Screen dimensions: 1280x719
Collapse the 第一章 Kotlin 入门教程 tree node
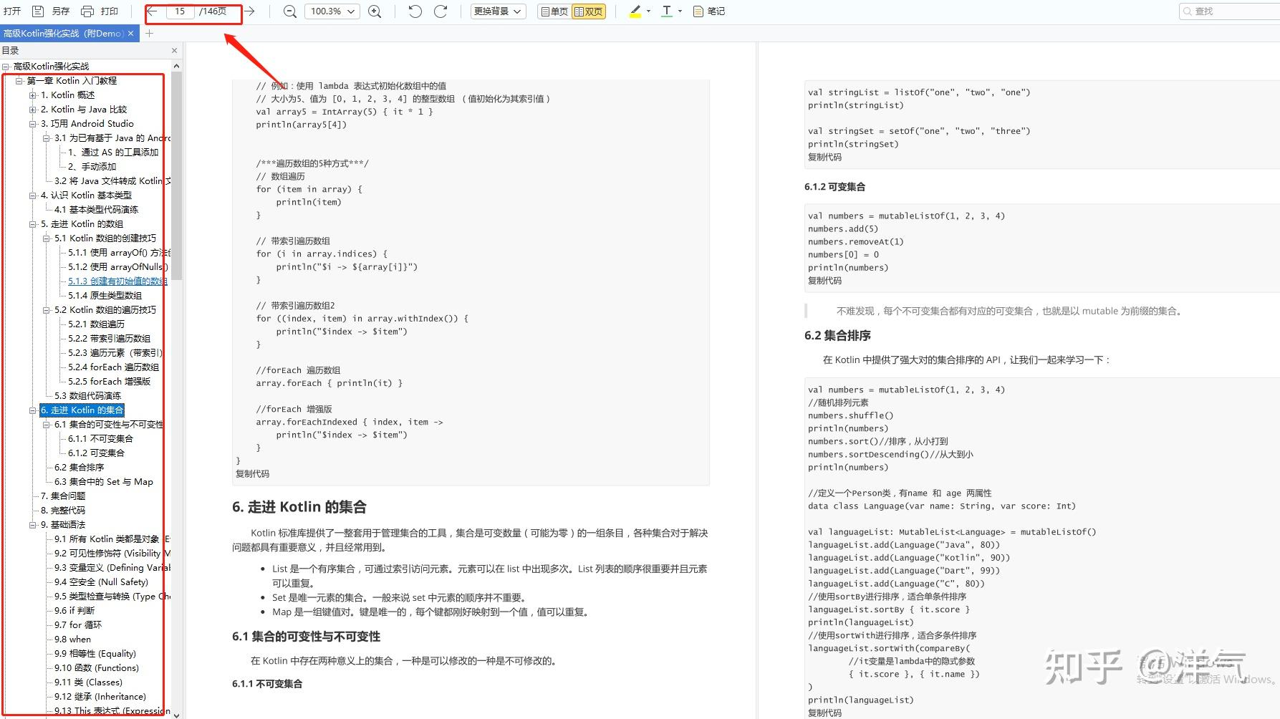[x=20, y=80]
